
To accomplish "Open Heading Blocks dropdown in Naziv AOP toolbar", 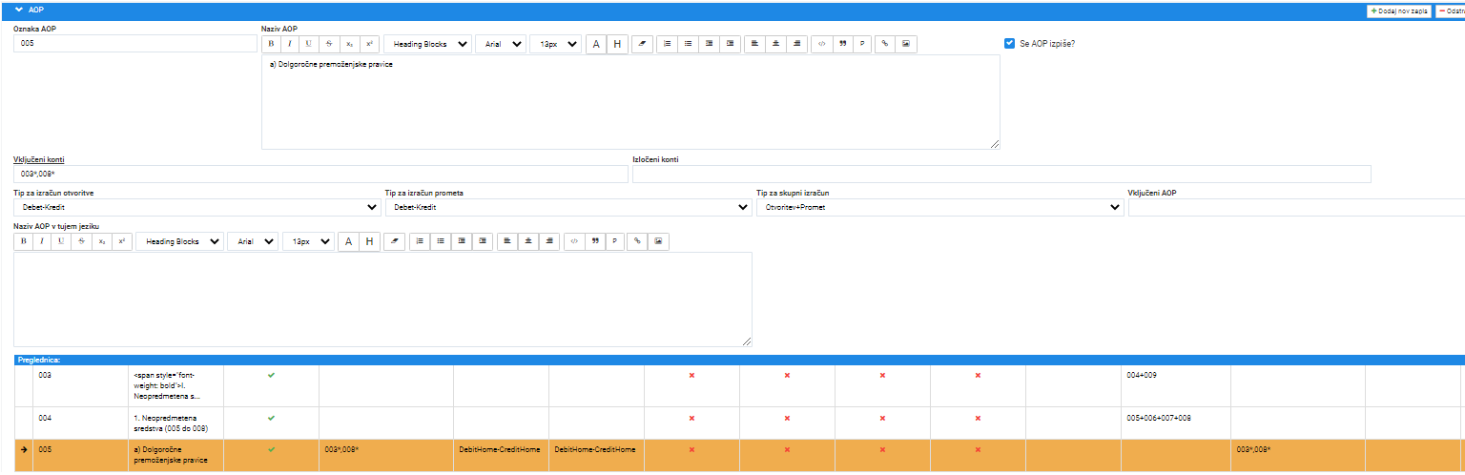I will [x=427, y=44].
